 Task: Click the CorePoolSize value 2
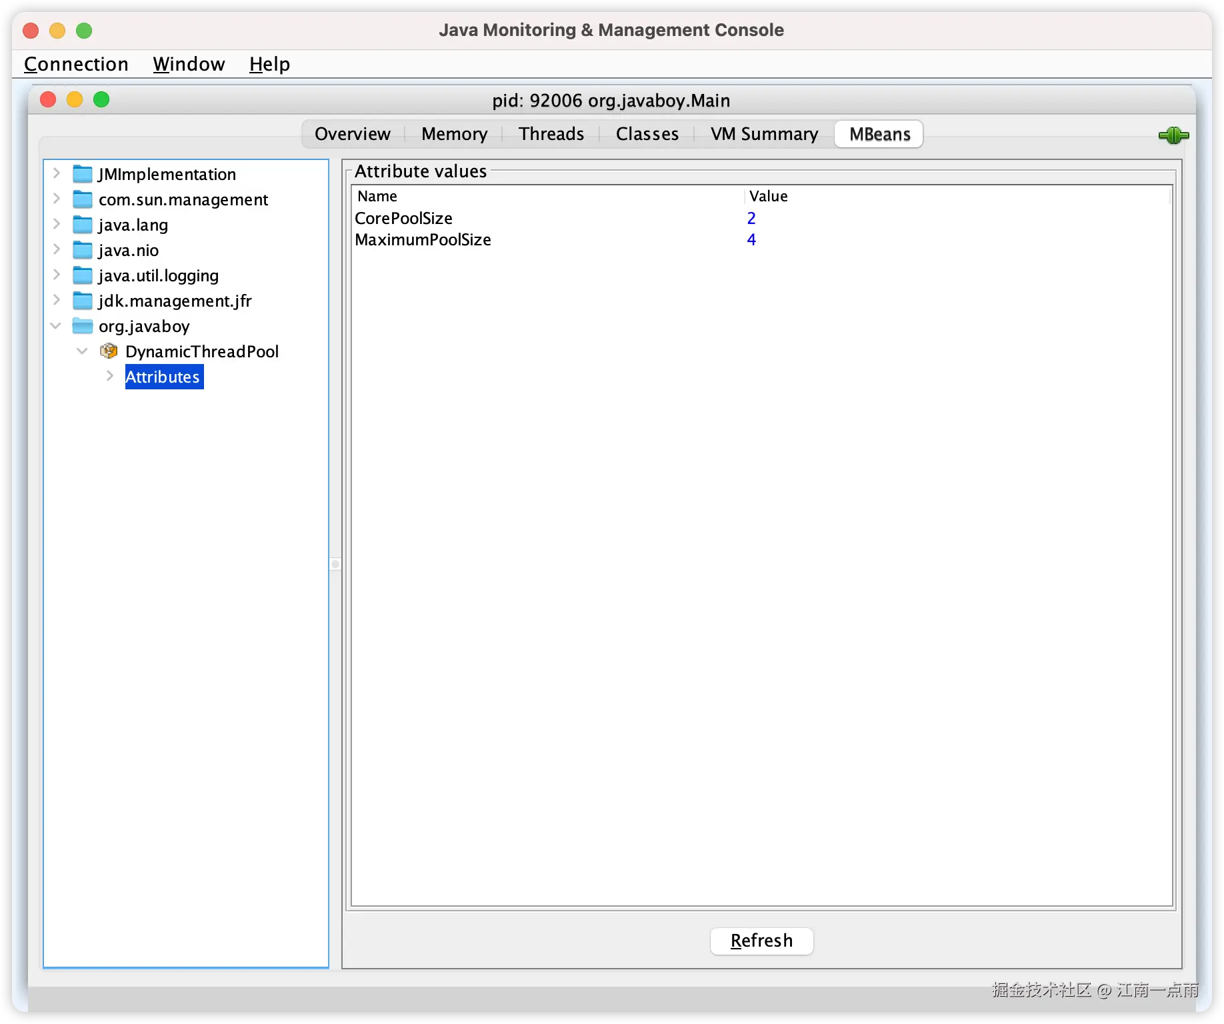[x=751, y=218]
